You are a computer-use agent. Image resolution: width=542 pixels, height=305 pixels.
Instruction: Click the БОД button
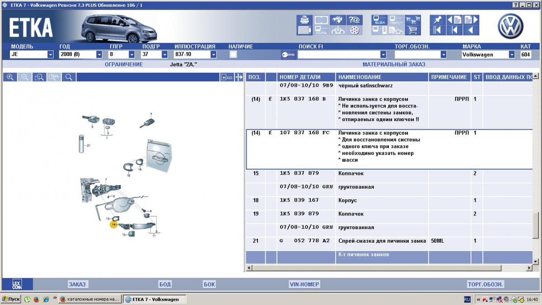pos(165,284)
